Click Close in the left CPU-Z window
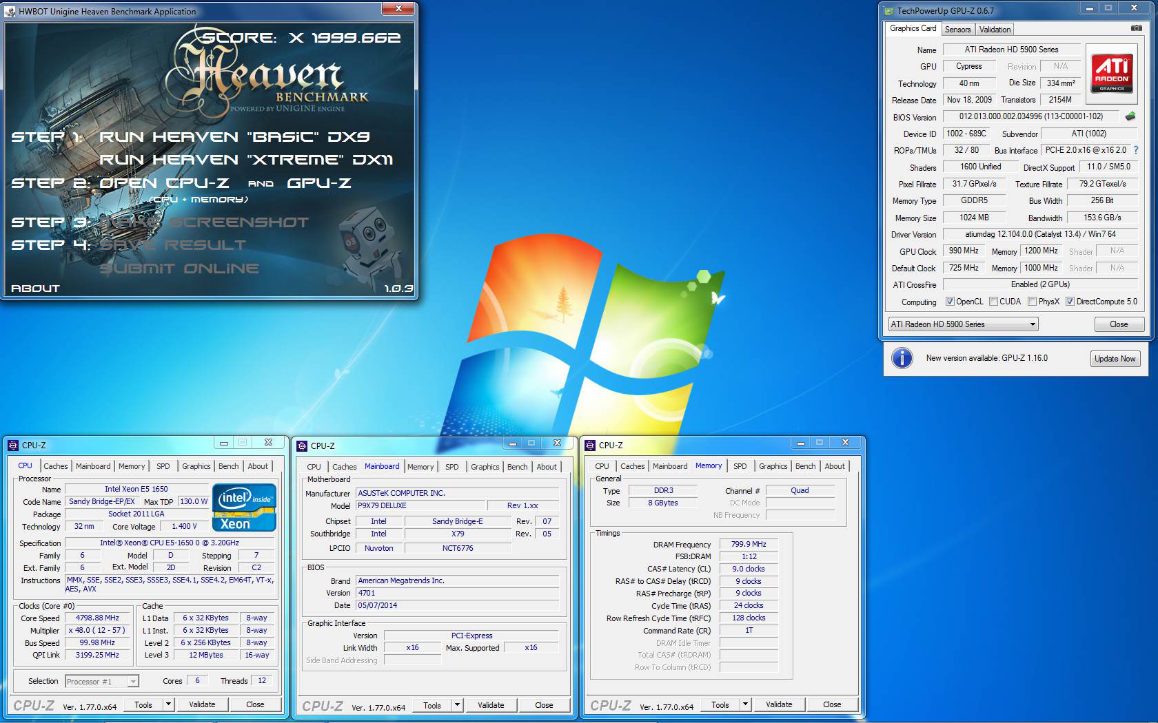 pos(255,704)
